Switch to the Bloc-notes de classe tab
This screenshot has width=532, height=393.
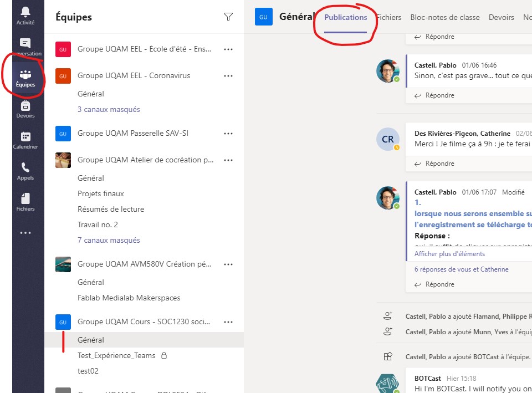(444, 18)
